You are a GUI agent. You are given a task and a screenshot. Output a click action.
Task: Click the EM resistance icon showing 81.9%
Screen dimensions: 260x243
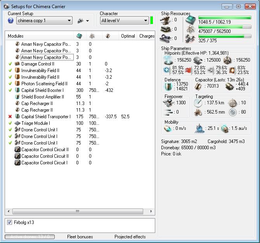pyautogui.click(x=167, y=70)
